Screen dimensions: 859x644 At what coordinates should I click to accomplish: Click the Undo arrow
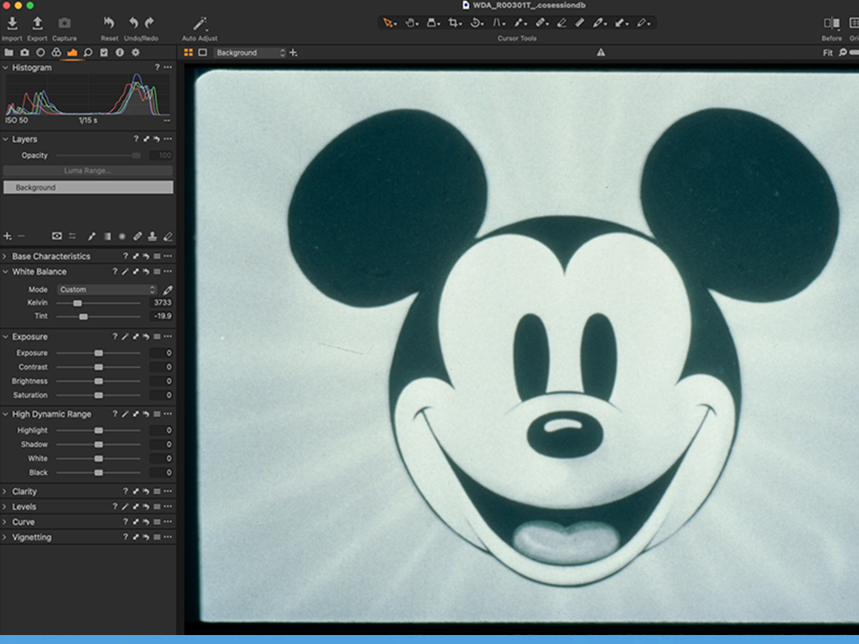coord(133,23)
